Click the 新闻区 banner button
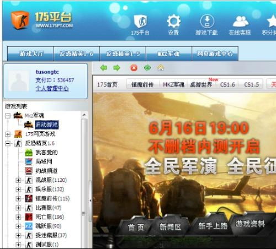Image resolution: width=276 pixels, height=249 pixels. 170,227
